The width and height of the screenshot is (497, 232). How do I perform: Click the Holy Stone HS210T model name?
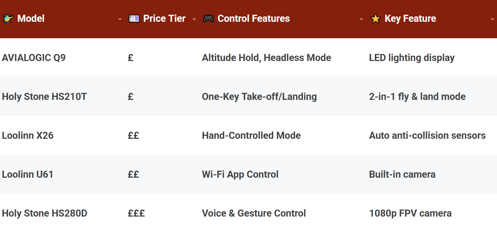[44, 97]
